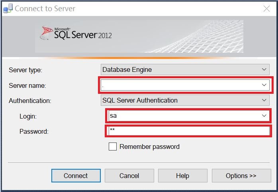Expand the dialog with Options >>
The height and width of the screenshot is (192, 278).
coord(241,176)
